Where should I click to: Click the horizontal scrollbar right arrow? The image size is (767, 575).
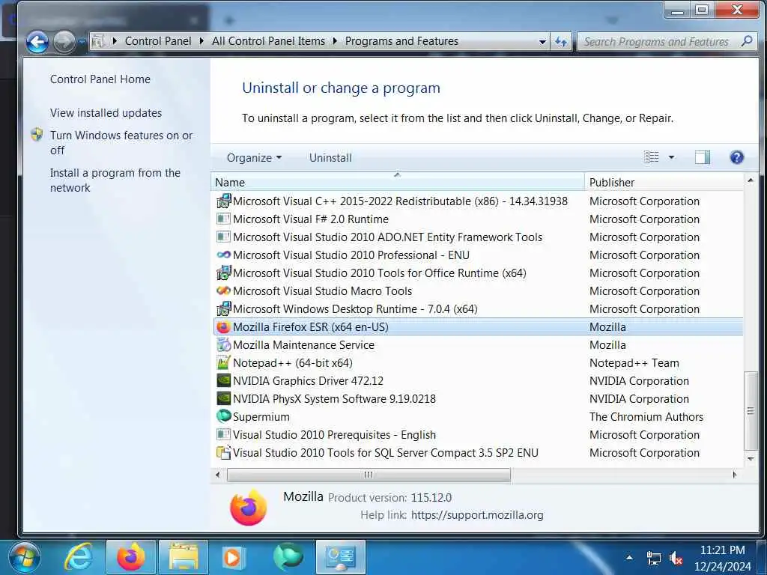pyautogui.click(x=734, y=474)
